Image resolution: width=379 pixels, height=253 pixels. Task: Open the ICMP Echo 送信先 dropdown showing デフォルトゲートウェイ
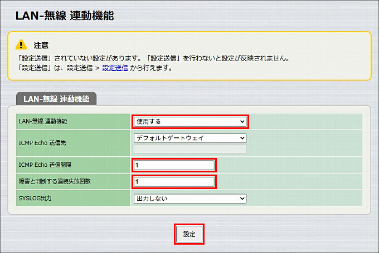point(190,138)
